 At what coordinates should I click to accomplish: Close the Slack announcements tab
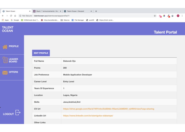point(60,11)
